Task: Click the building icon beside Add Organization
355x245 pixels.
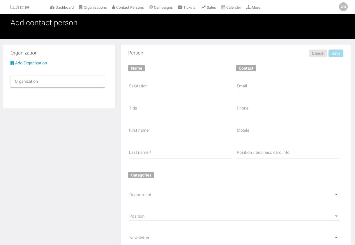Action: tap(12, 63)
